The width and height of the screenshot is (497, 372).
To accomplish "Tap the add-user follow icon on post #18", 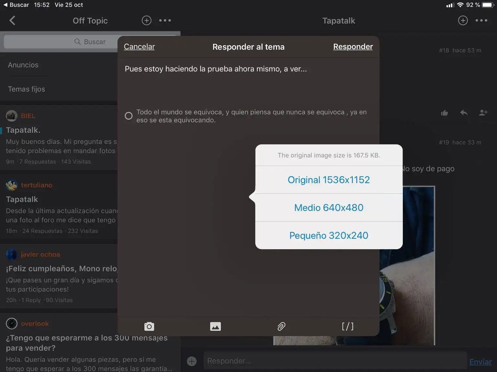I will (483, 113).
